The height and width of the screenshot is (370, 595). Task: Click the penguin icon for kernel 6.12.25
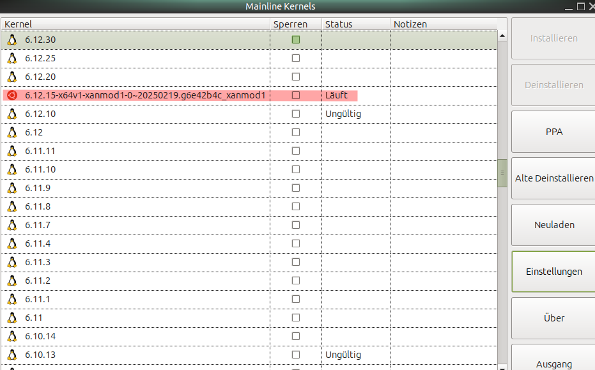click(x=12, y=58)
